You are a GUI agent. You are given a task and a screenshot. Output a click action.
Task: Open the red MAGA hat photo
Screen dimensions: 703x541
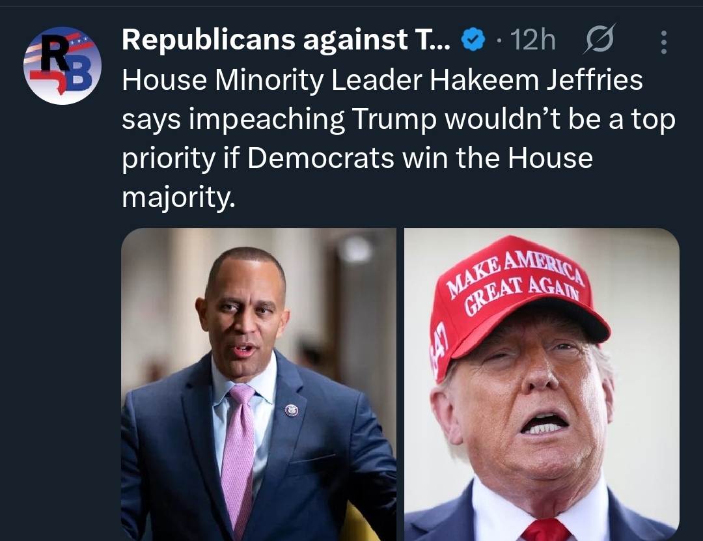(x=542, y=385)
